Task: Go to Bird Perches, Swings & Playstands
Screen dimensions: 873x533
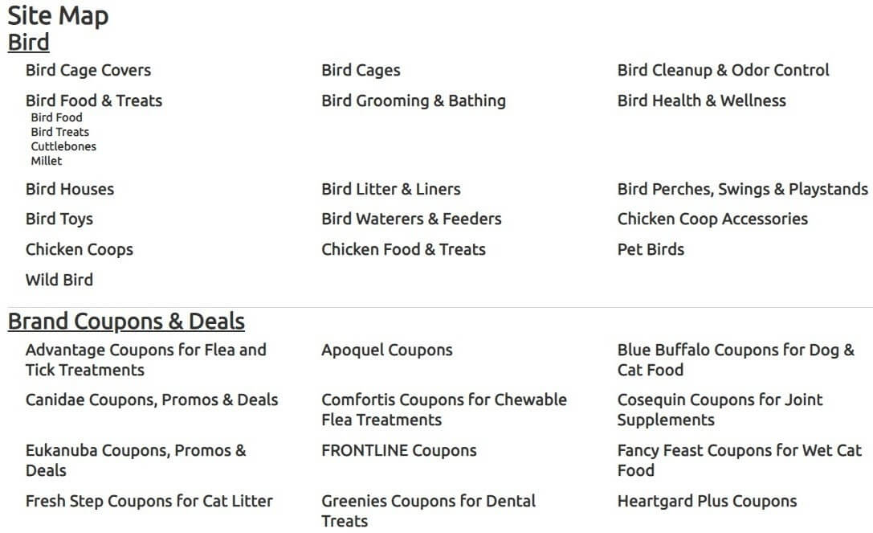Action: [743, 189]
